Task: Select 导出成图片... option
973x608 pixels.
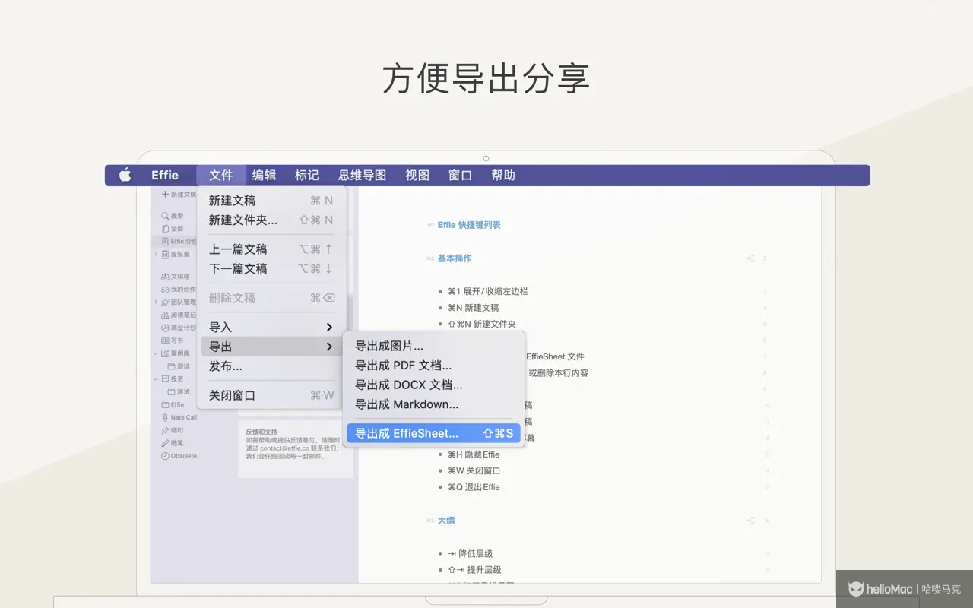Action: [x=433, y=347]
